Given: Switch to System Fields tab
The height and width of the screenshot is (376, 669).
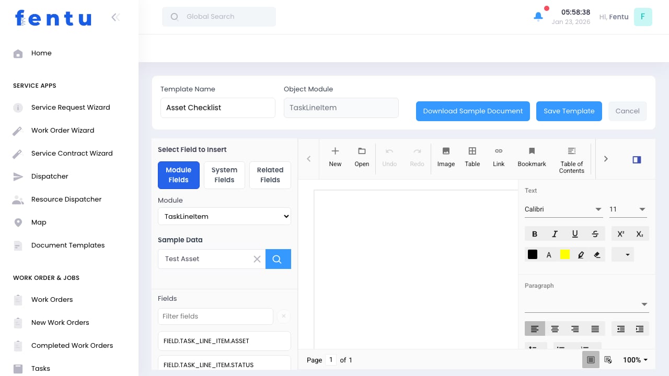Looking at the screenshot, I should (x=224, y=175).
